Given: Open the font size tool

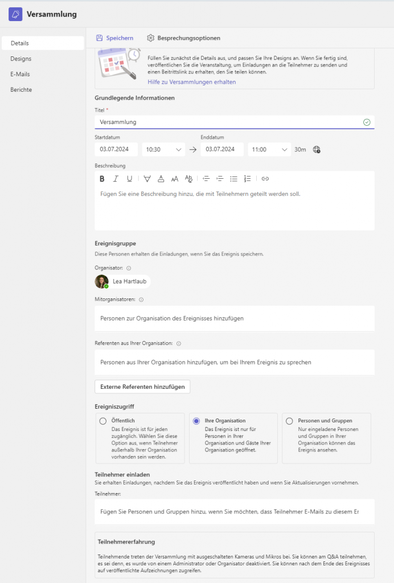Looking at the screenshot, I should point(175,179).
